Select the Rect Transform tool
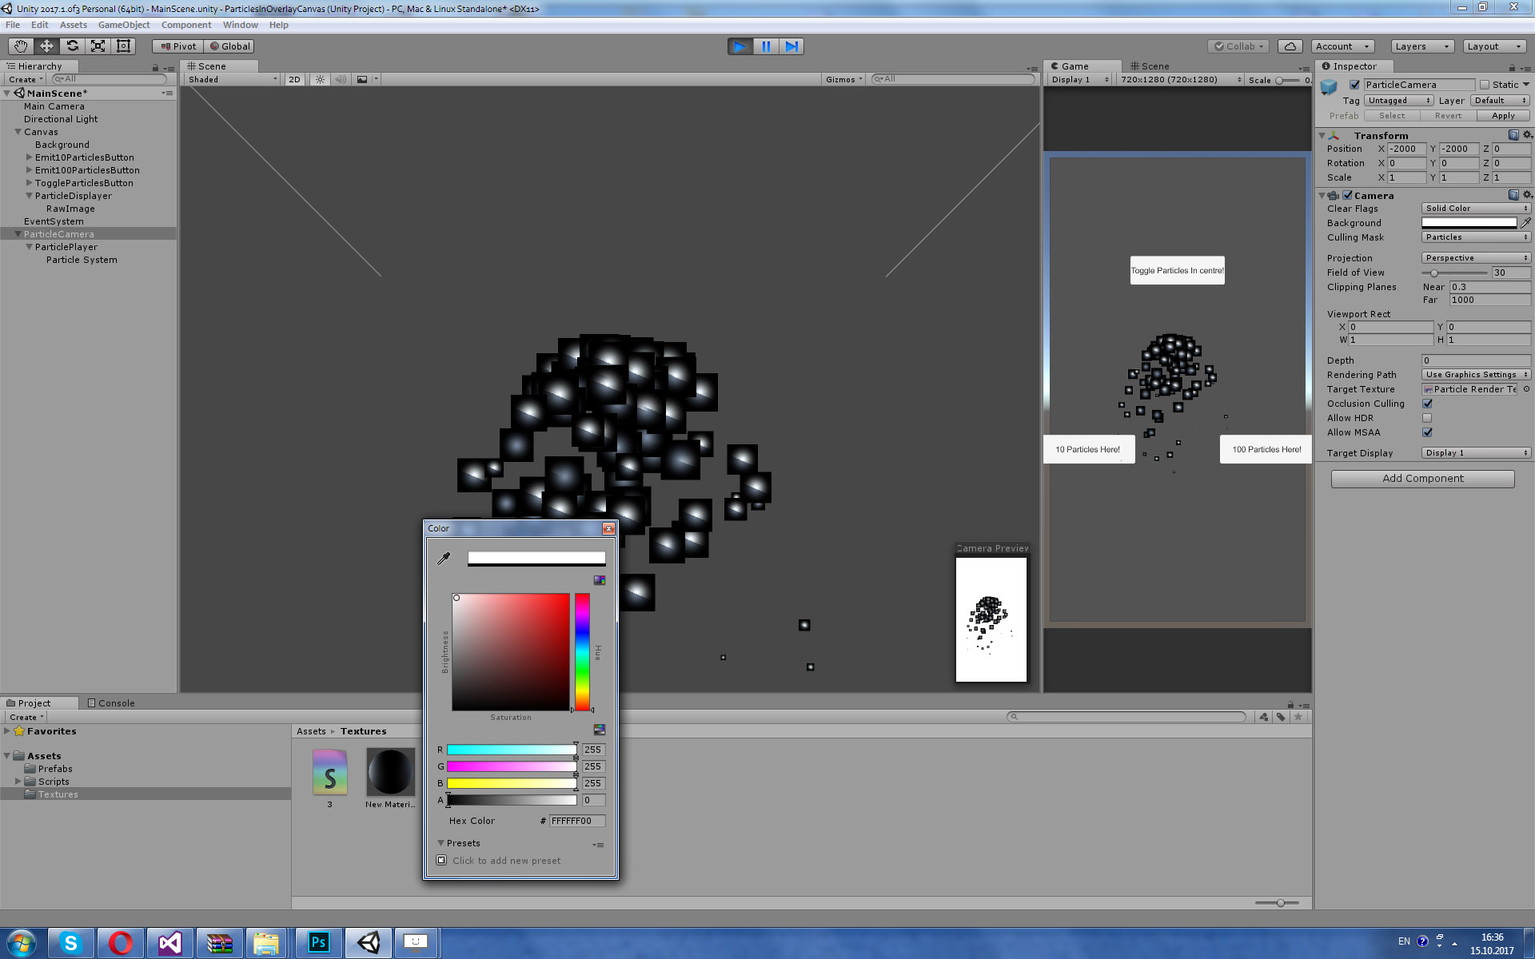 (123, 46)
